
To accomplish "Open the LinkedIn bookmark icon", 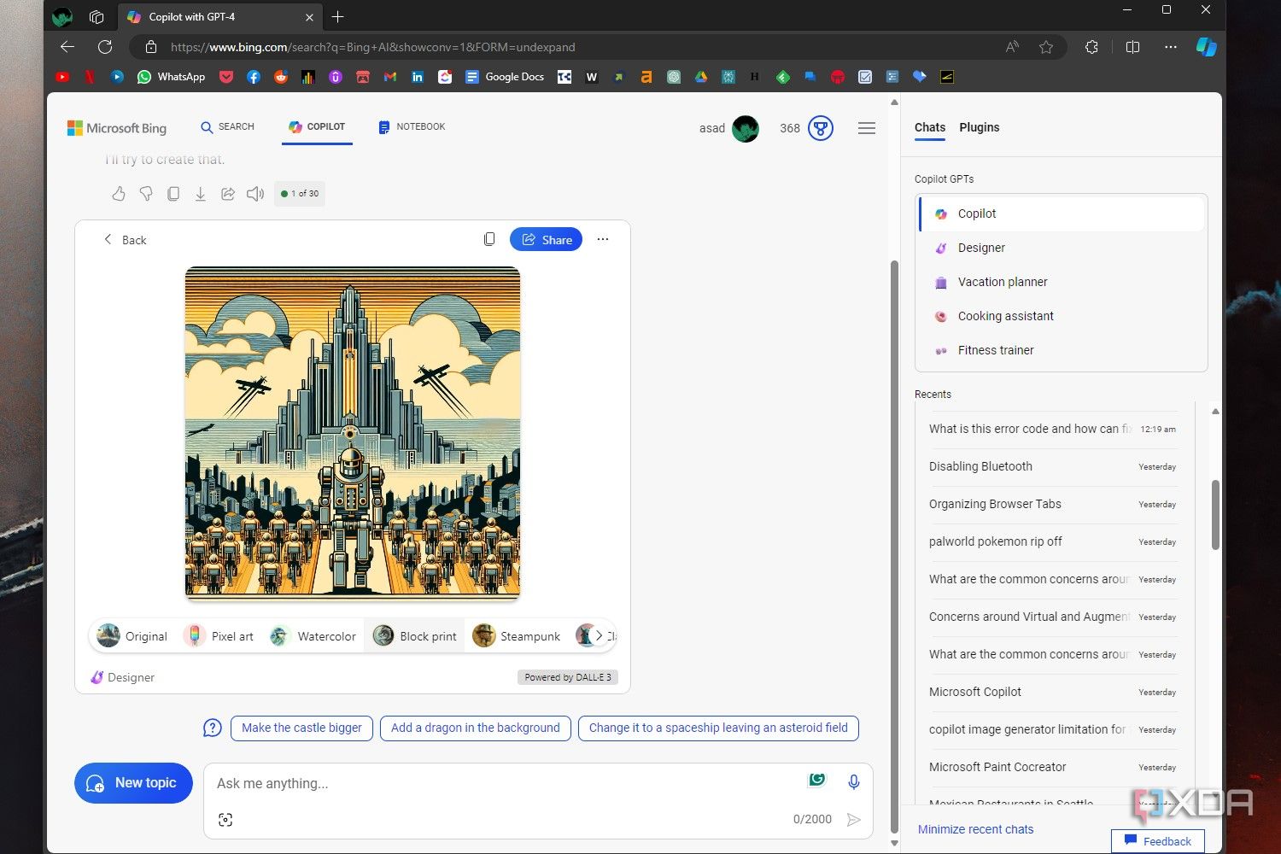I will click(418, 77).
